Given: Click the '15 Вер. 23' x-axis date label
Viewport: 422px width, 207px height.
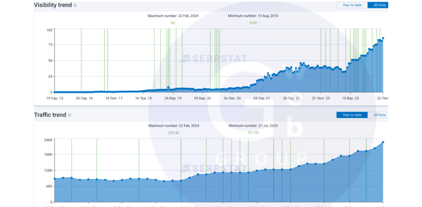Looking at the screenshot, I should click(x=350, y=99).
